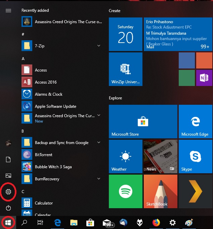Viewport: 213px width, 229px height.
Task: Click the Create group title
Action: click(115, 11)
